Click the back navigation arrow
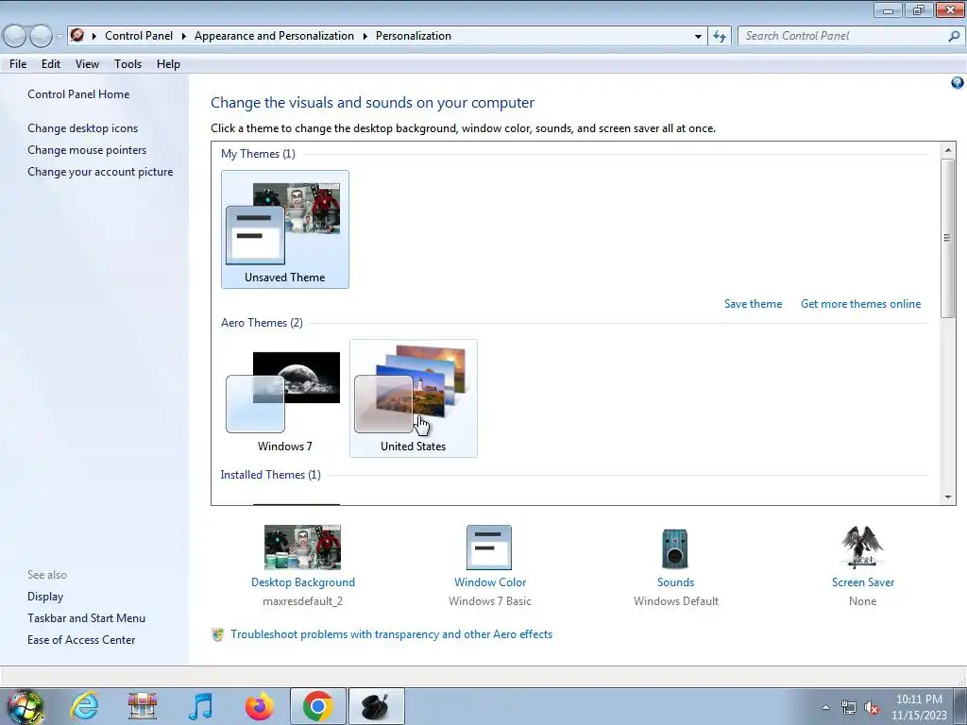Screen dimensions: 967x725 pyautogui.click(x=15, y=36)
